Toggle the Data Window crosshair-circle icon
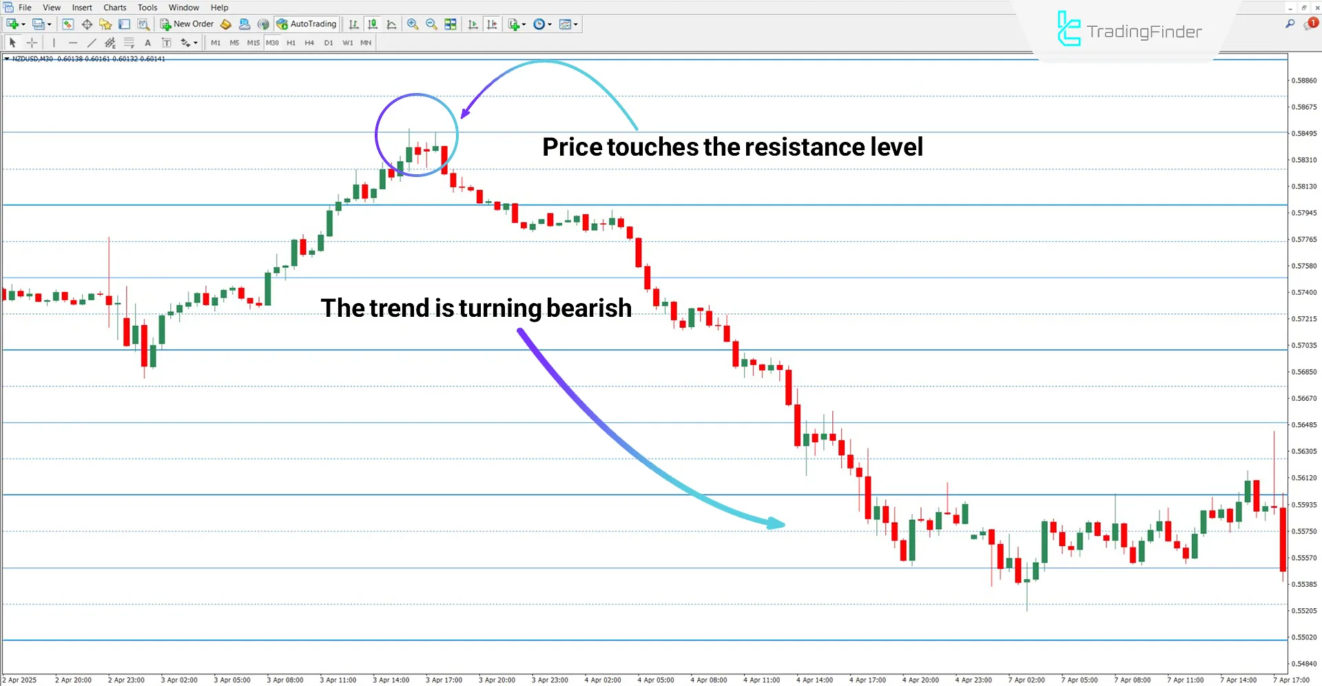 coord(87,24)
